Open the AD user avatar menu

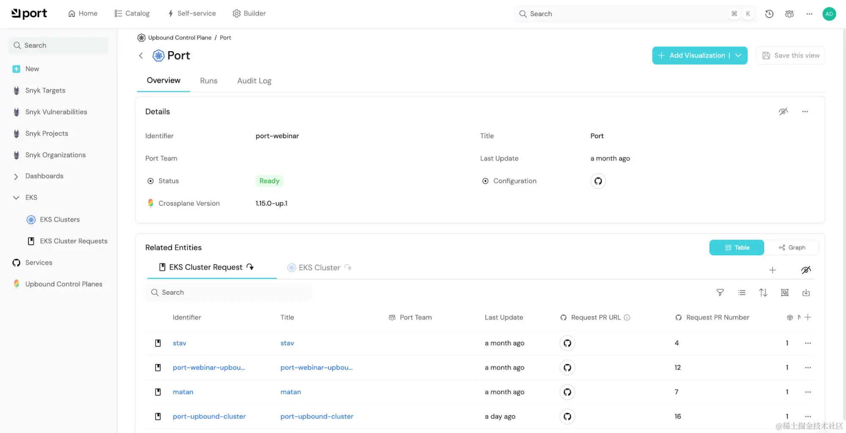click(829, 14)
